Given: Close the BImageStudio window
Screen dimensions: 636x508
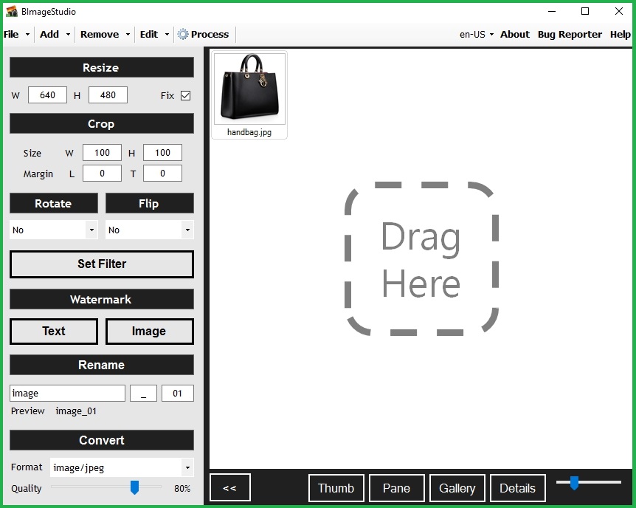Looking at the screenshot, I should coord(618,11).
